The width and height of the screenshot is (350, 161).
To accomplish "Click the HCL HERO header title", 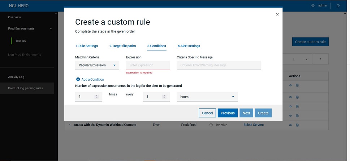I will tap(19, 6).
